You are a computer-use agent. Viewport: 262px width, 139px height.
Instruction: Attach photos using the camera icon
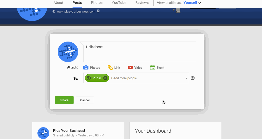86,67
